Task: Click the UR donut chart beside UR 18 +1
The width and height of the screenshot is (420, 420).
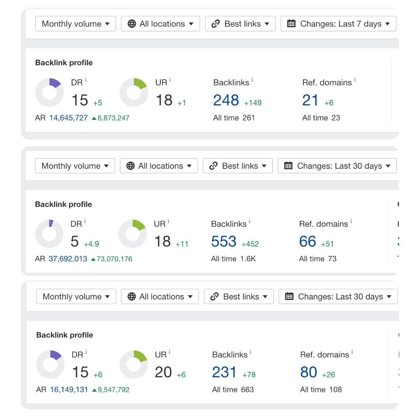Action: [x=134, y=93]
